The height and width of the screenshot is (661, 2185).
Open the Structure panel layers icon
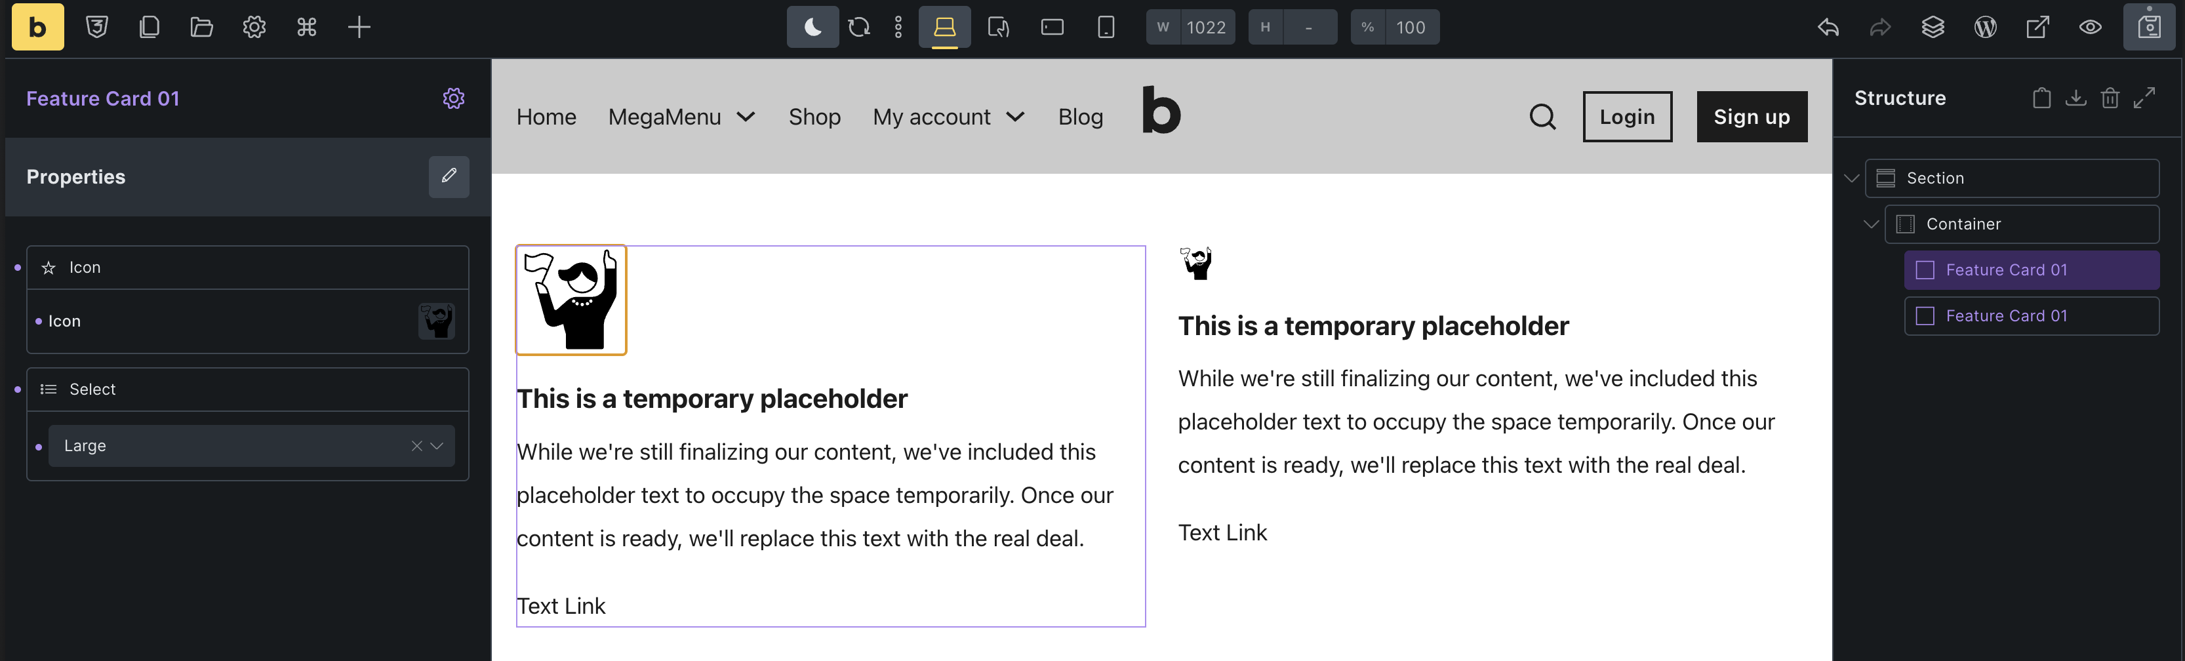tap(1933, 26)
